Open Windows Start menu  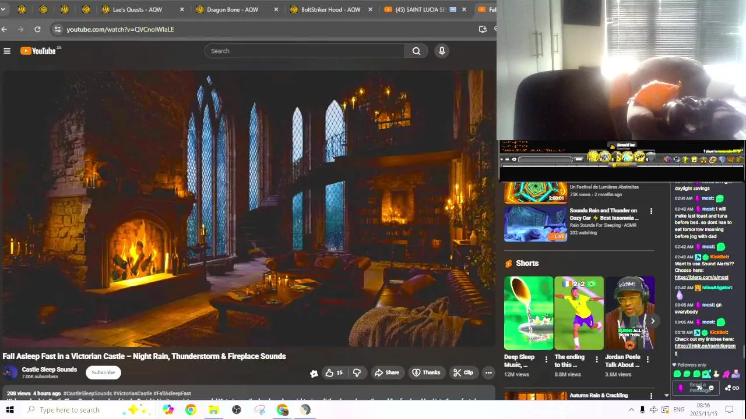9,410
